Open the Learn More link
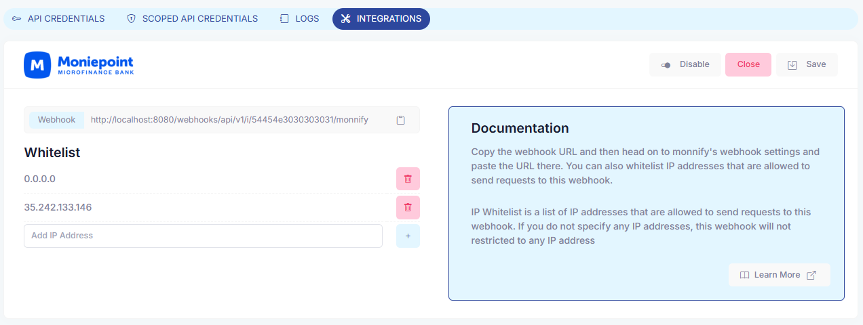Viewport: 863px width, 325px height. click(779, 275)
